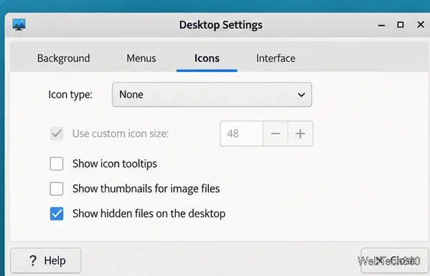Viewport: 430px width, 276px height.
Task: Uncheck Show hidden files on the desktop
Action: point(57,214)
